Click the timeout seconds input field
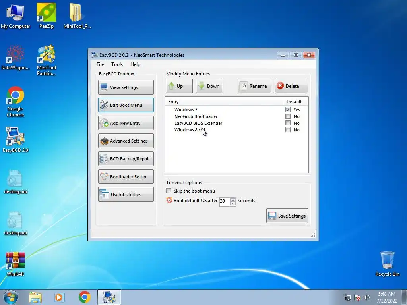 tap(225, 201)
